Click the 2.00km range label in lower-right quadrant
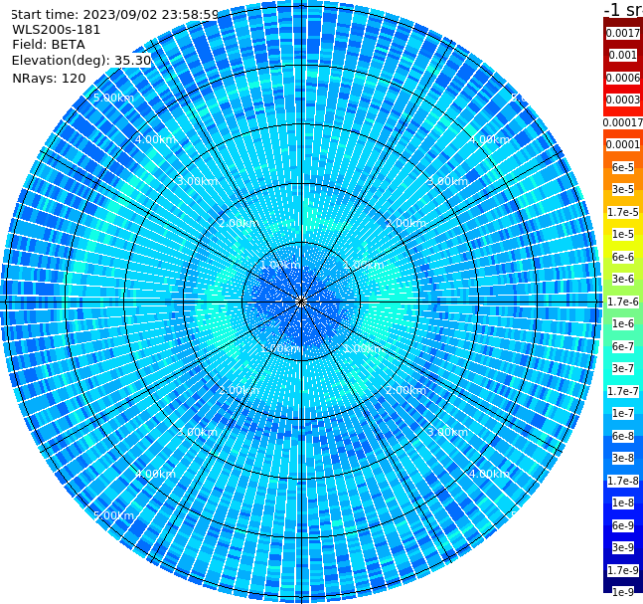The width and height of the screenshot is (643, 604). coord(405,390)
